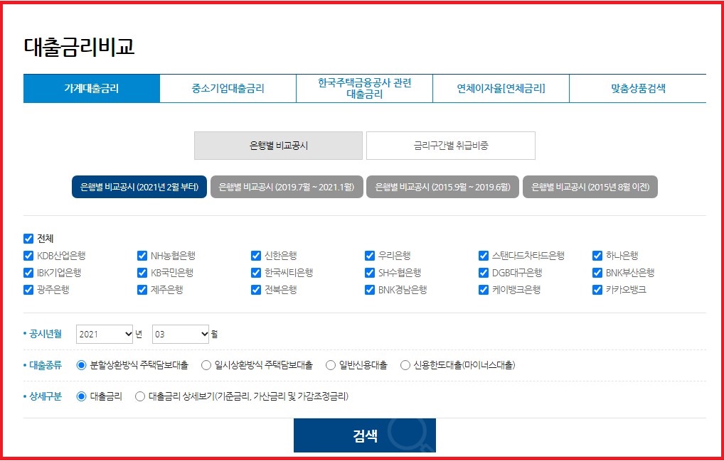Uncheck the 전체 checkbox

pyautogui.click(x=28, y=239)
